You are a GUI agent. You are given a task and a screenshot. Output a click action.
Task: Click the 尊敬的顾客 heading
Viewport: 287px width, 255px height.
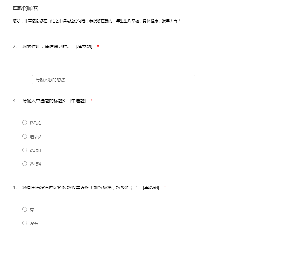click(26, 8)
